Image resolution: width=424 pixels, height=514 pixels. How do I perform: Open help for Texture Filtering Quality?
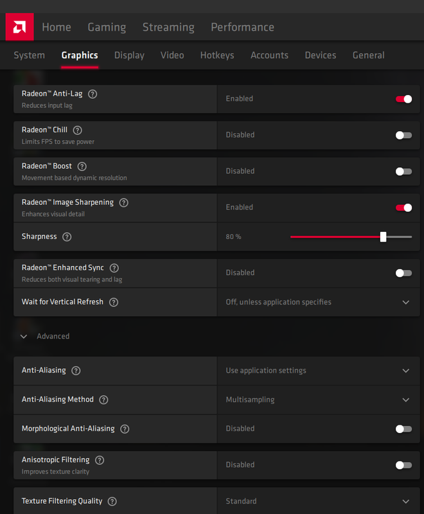112,502
